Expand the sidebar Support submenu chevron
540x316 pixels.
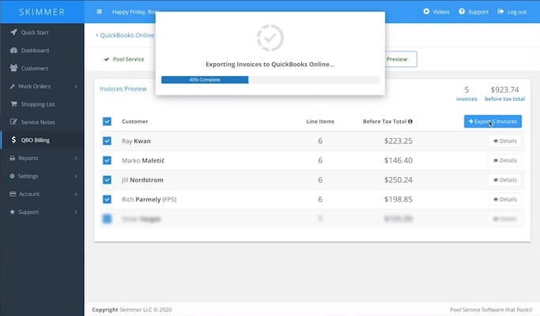(x=76, y=212)
